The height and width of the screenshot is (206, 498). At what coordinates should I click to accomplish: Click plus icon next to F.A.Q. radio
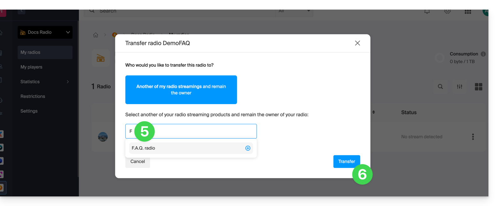248,148
